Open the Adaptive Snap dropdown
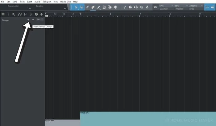 click(x=196, y=6)
